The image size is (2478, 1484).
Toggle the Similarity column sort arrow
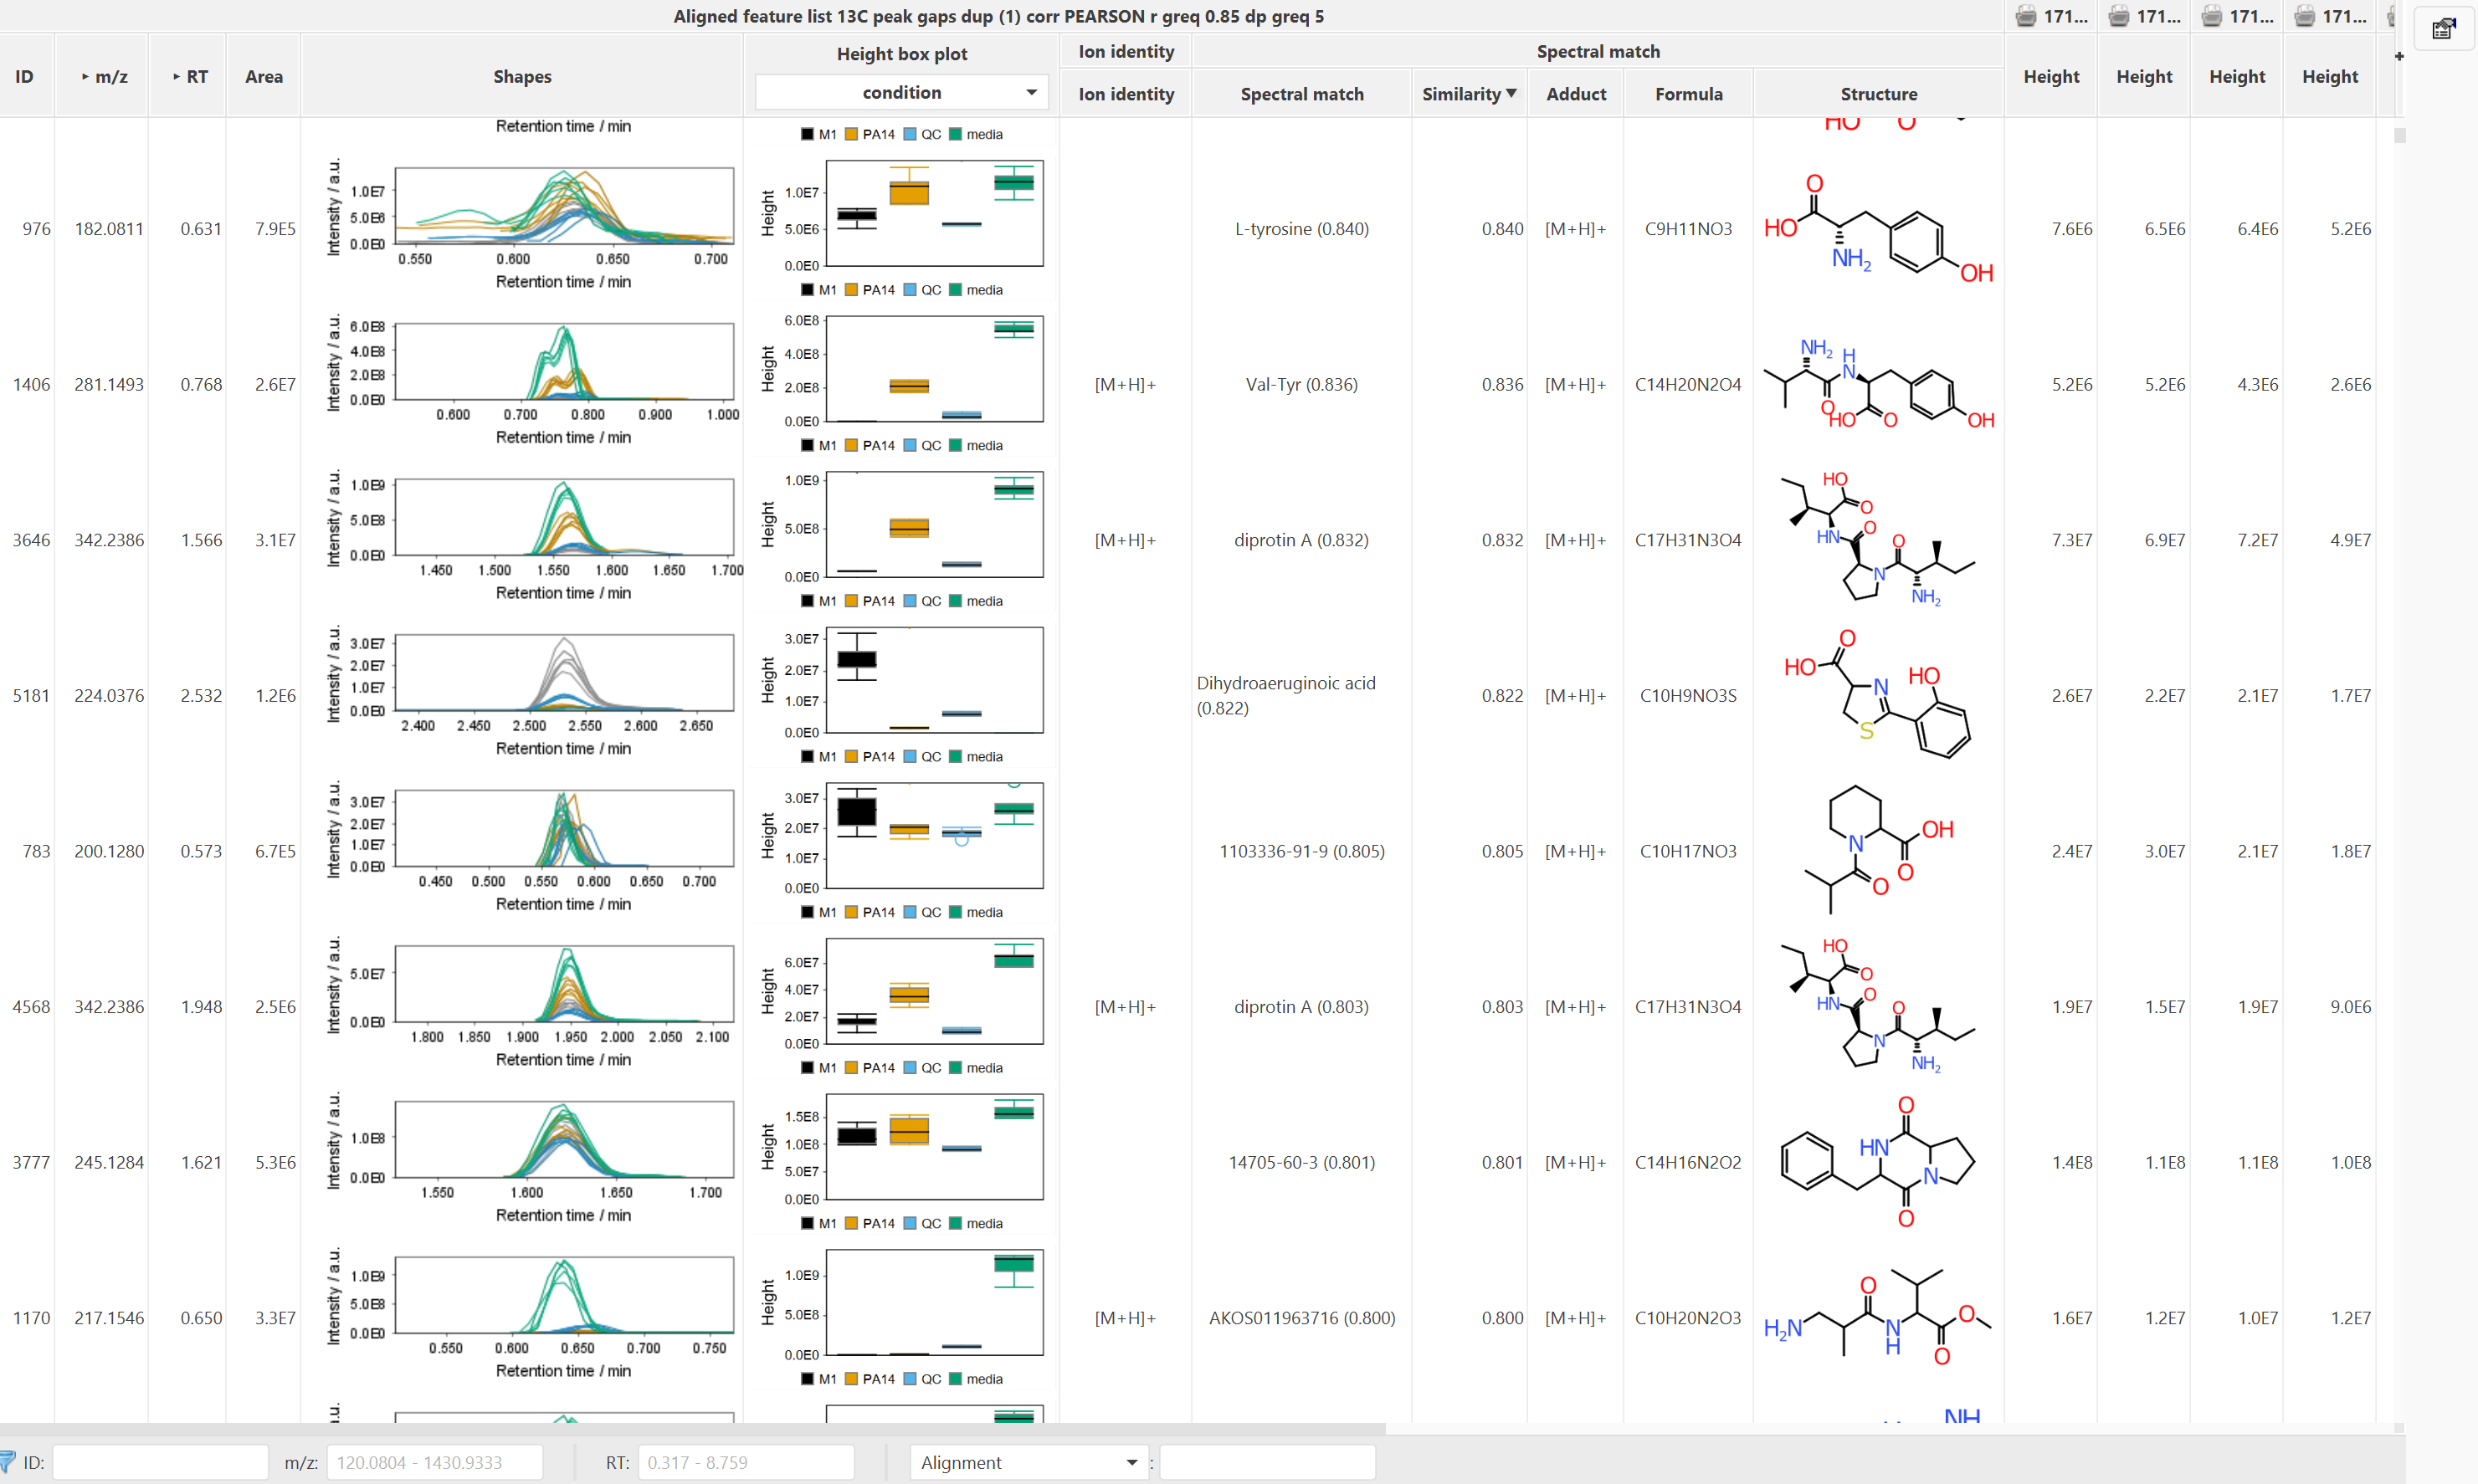[x=1511, y=93]
